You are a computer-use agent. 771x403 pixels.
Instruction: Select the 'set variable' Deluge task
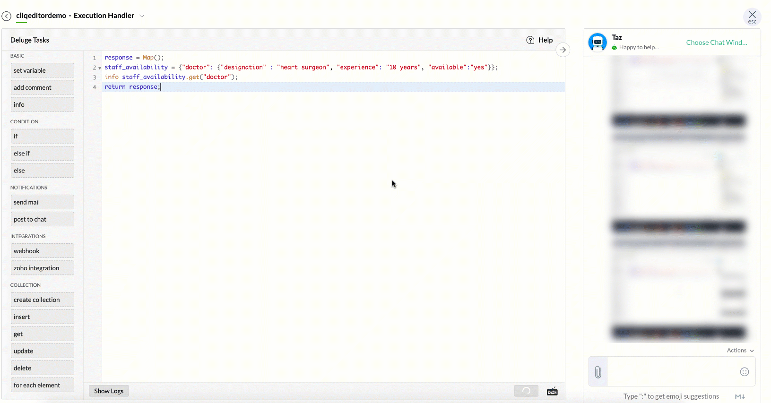pos(42,70)
